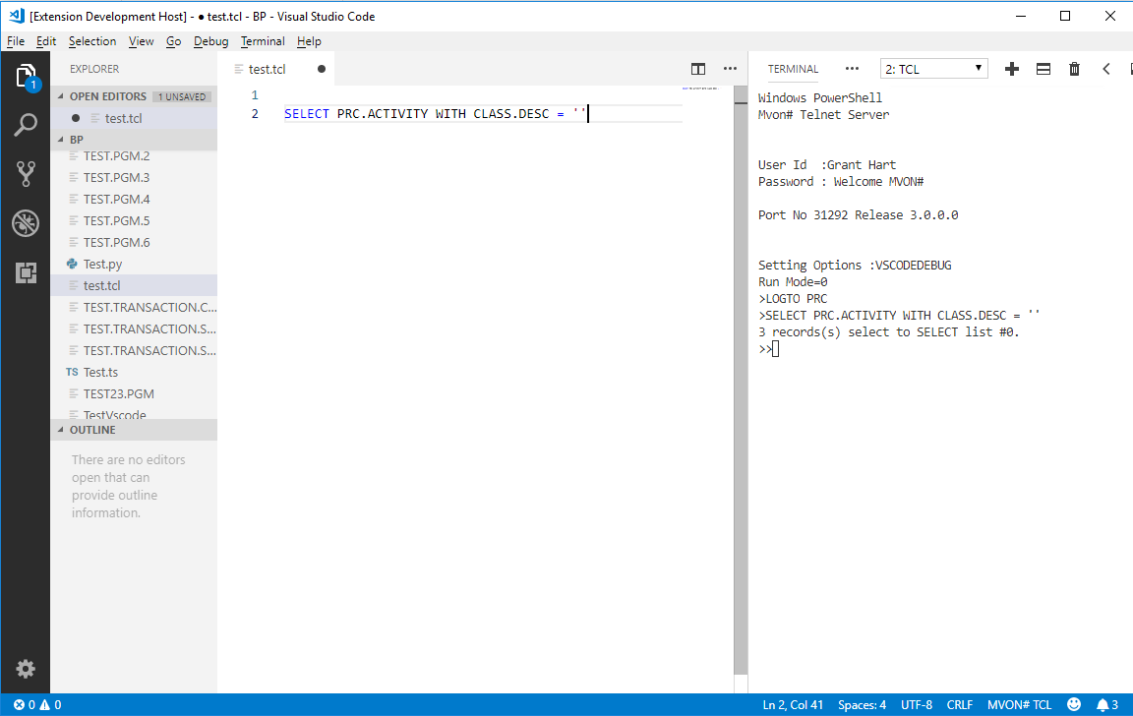1133x716 pixels.
Task: Open the Selection menu
Action: (92, 41)
